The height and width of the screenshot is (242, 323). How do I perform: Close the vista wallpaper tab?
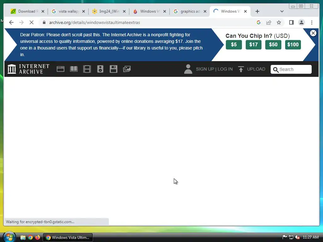point(83,11)
